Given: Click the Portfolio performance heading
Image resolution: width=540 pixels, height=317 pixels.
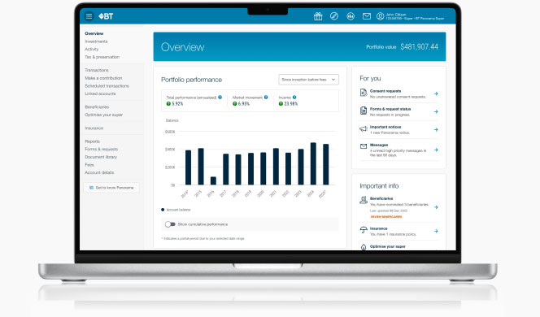Looking at the screenshot, I should pyautogui.click(x=191, y=80).
